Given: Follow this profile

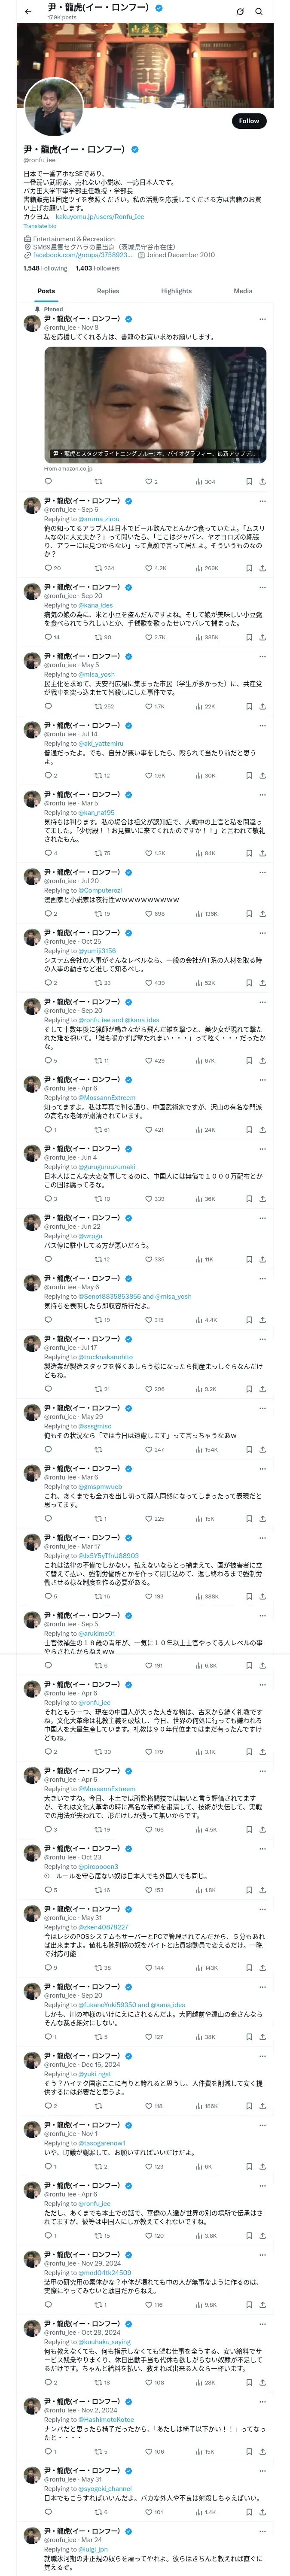Looking at the screenshot, I should [248, 121].
